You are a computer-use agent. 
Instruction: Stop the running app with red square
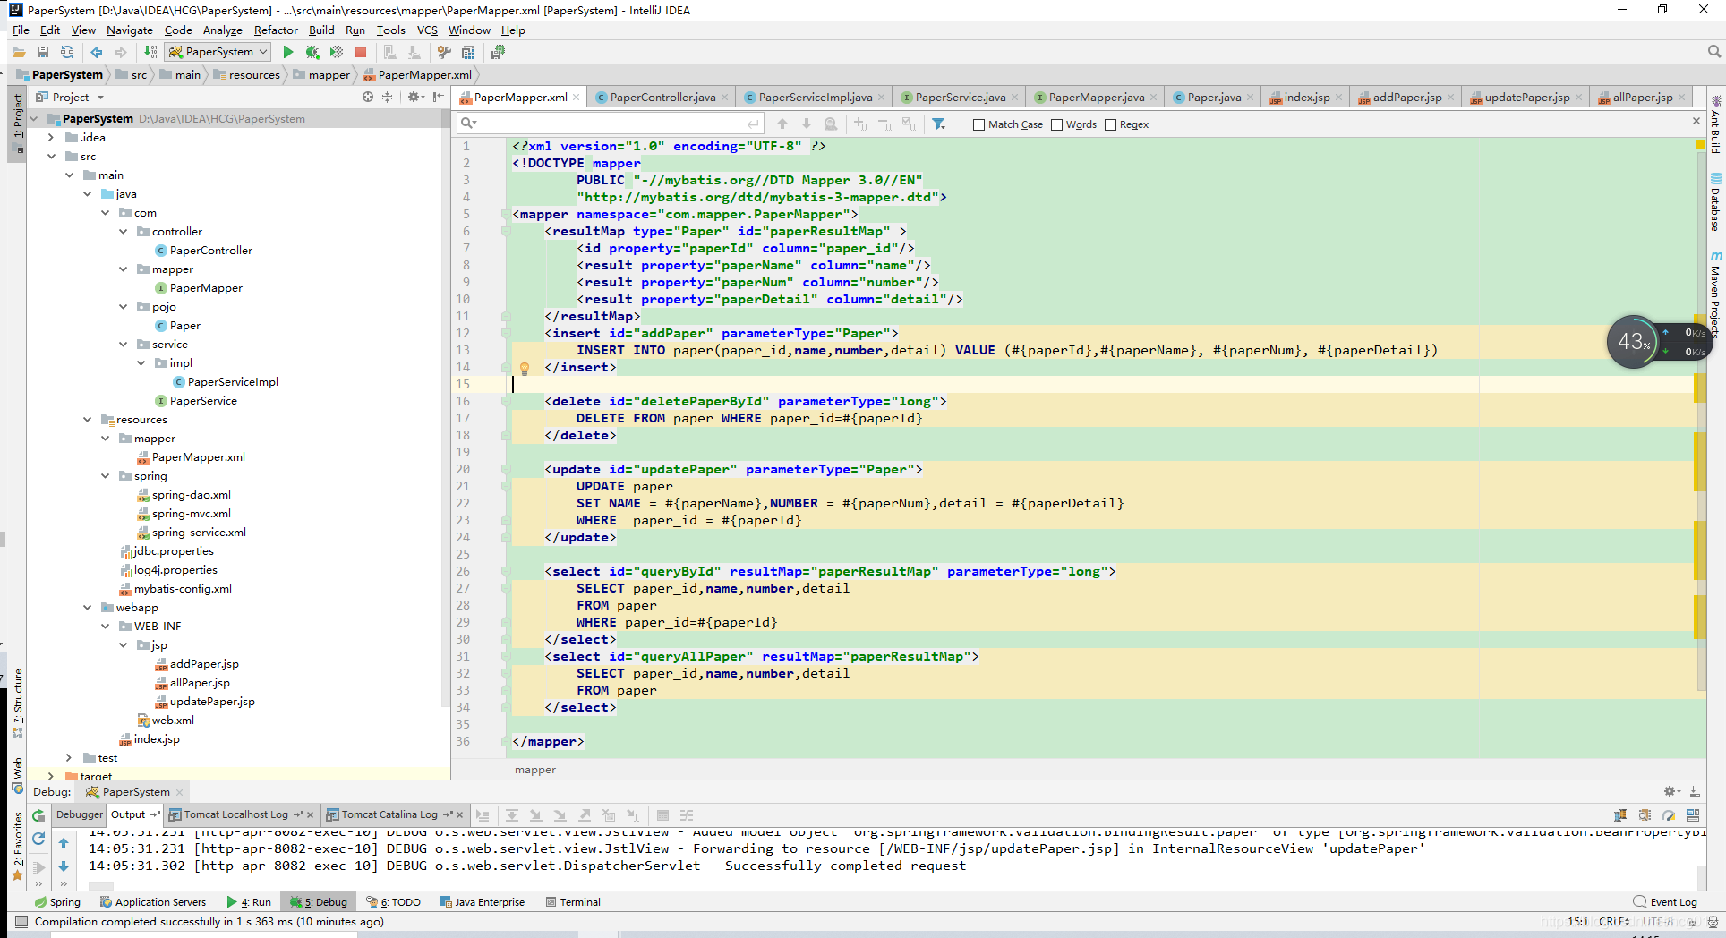[361, 52]
